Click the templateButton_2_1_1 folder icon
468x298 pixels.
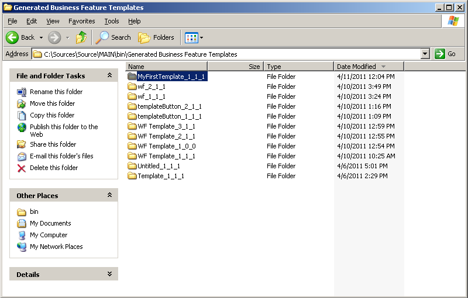tap(132, 106)
